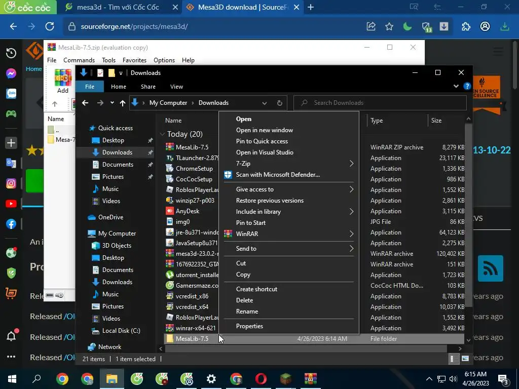Switch to large icons view in status bar

click(465, 359)
